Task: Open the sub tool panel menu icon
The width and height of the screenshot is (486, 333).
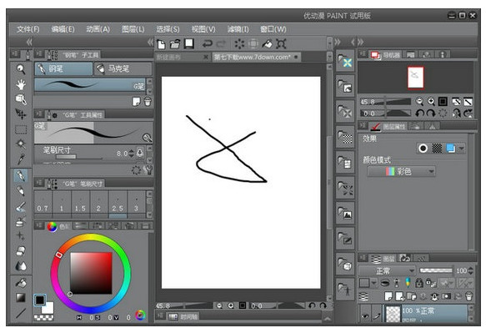Action: pyautogui.click(x=38, y=54)
